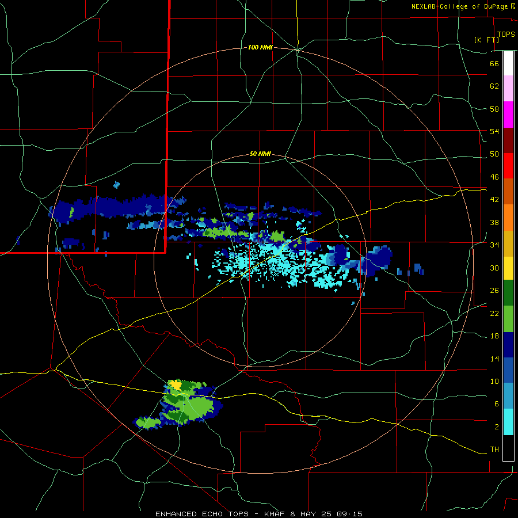Click the yellow echo core in southern storm
The width and height of the screenshot is (518, 518).
[176, 386]
